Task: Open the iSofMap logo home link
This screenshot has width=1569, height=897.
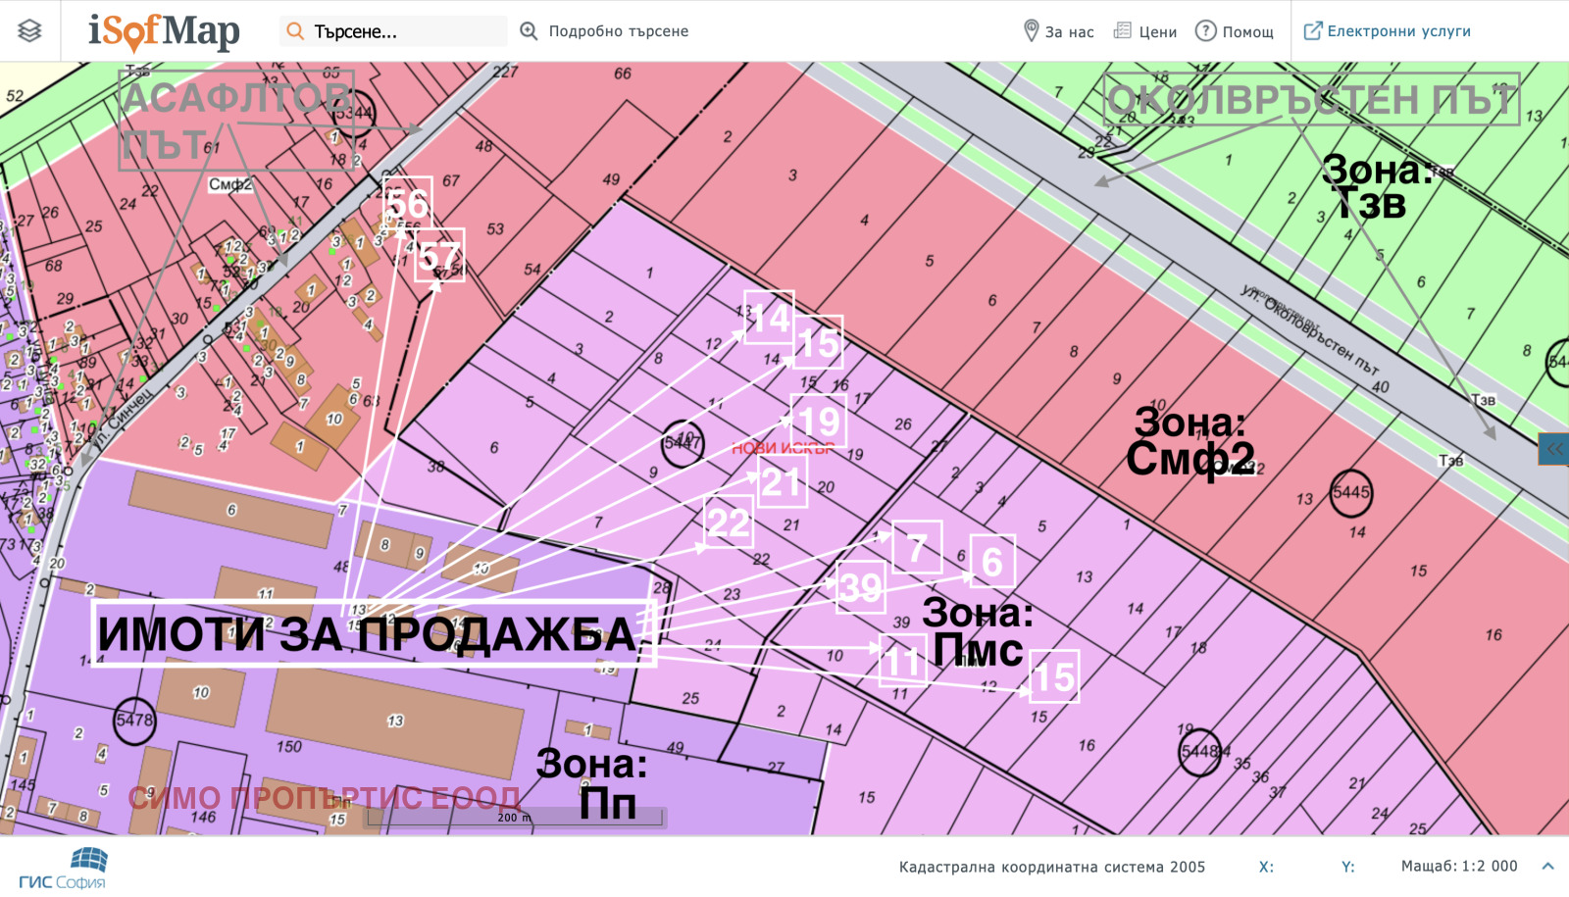Action: coord(164,31)
